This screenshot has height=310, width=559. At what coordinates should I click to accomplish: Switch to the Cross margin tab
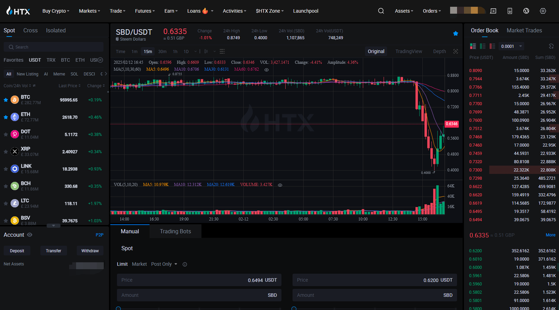31,30
